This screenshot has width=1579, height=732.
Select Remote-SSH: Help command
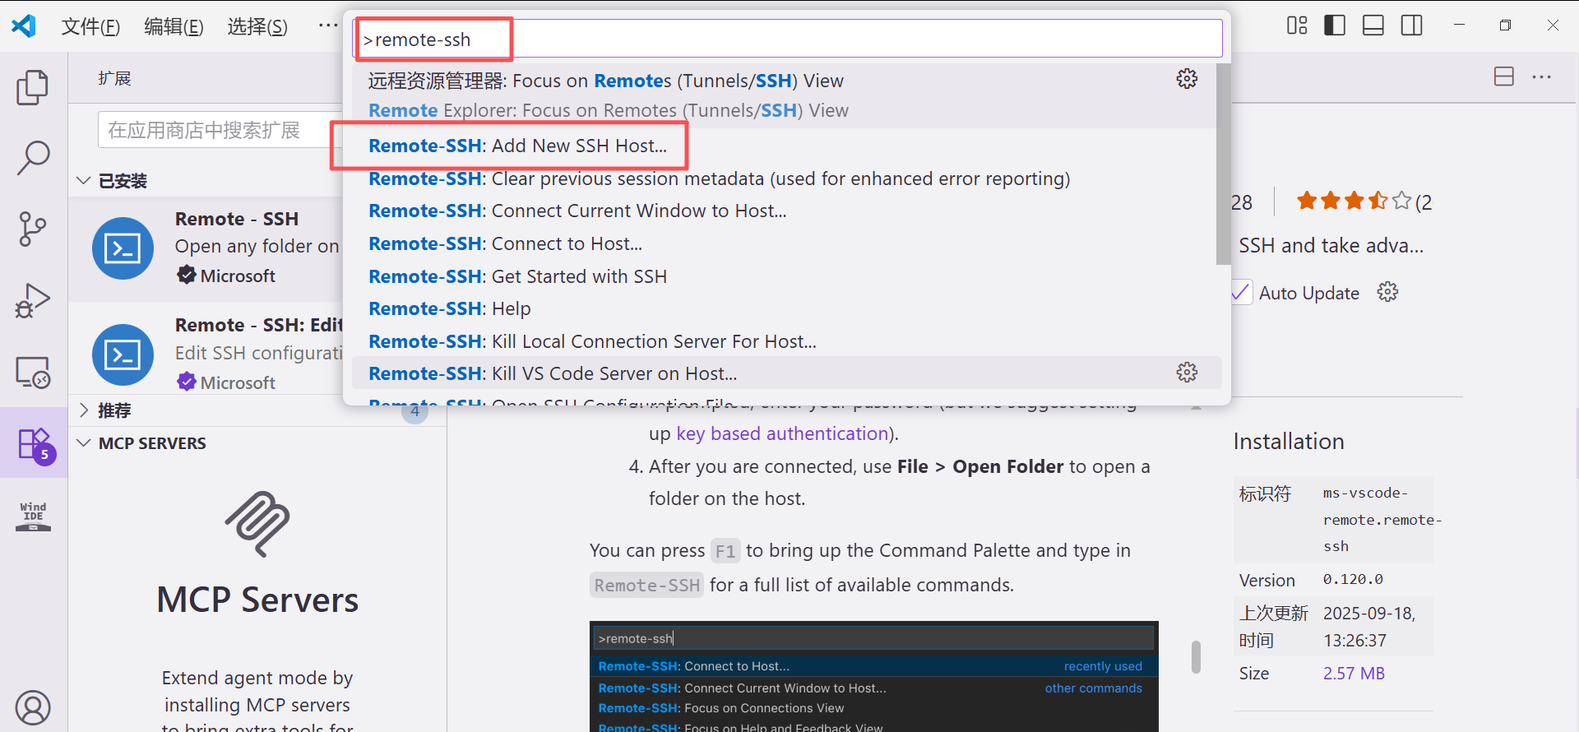[786, 308]
